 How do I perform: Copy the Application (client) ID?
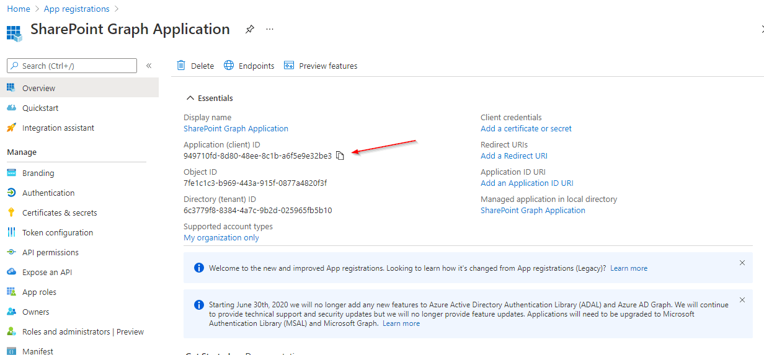[340, 156]
